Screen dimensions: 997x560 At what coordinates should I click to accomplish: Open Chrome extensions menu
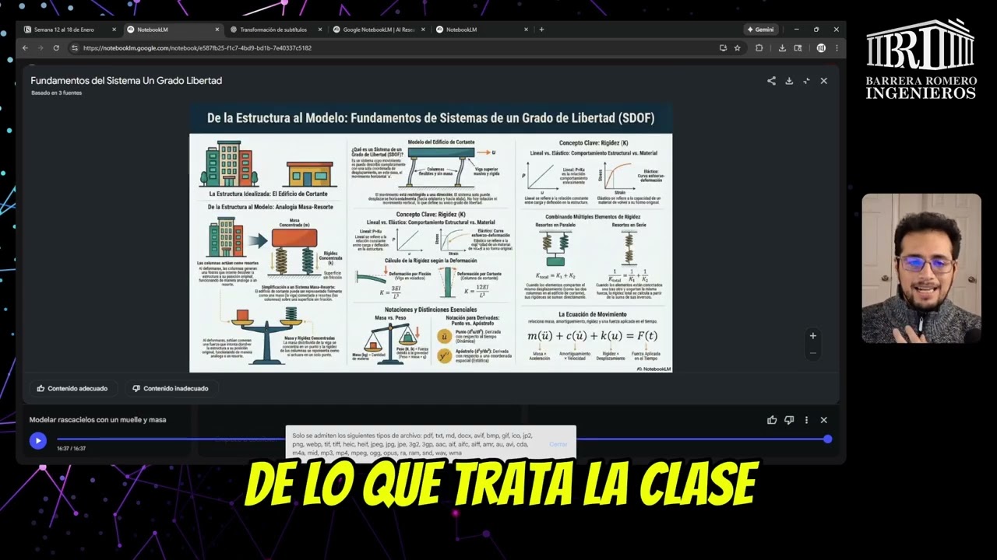(x=759, y=48)
